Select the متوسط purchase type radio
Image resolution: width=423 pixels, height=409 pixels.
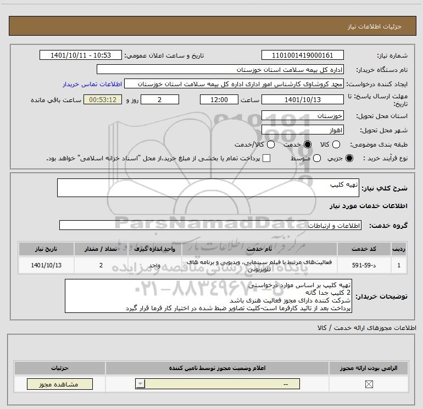pos(317,158)
